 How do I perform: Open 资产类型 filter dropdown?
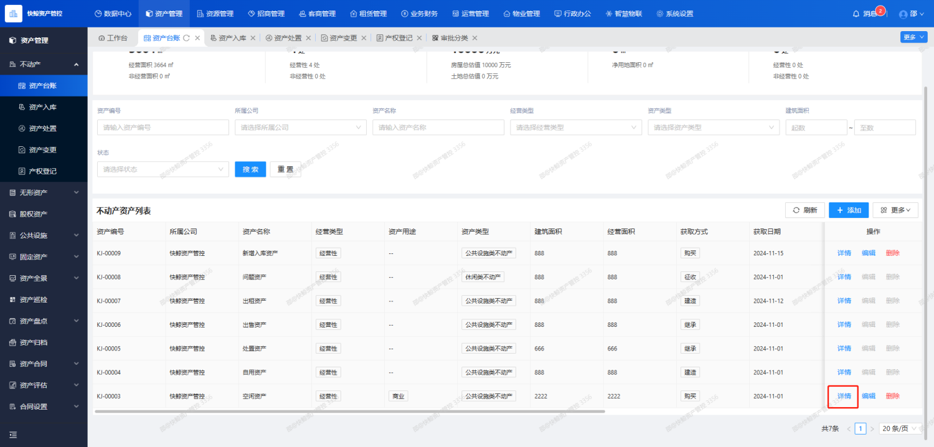click(714, 127)
